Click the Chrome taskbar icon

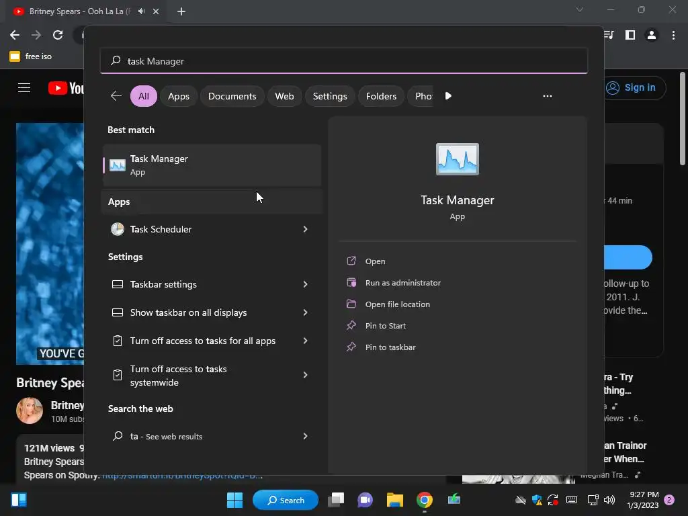click(x=425, y=500)
